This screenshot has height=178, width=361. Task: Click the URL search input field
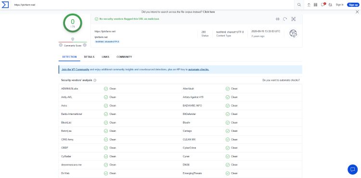pyautogui.click(x=152, y=5)
